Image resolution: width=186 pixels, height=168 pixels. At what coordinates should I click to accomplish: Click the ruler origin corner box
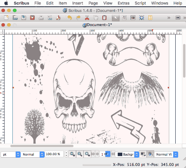2,32
